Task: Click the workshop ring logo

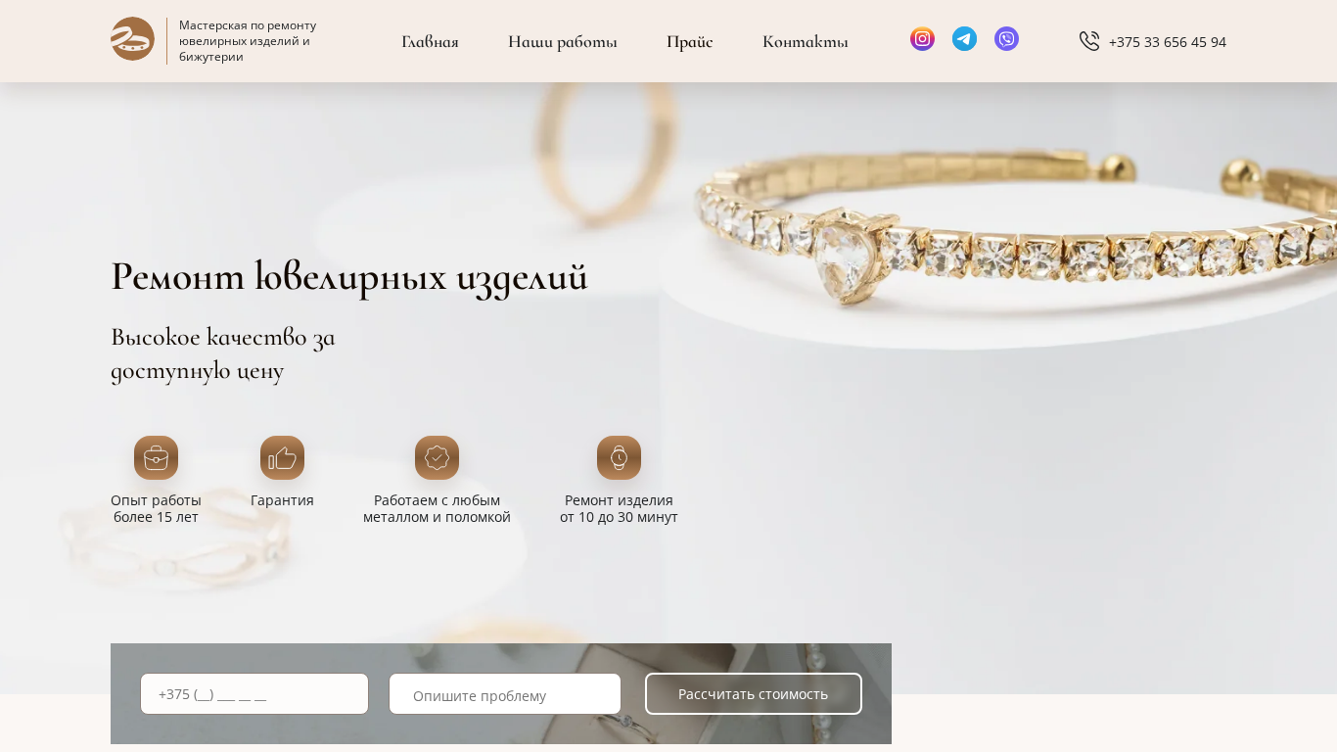Action: [132, 39]
